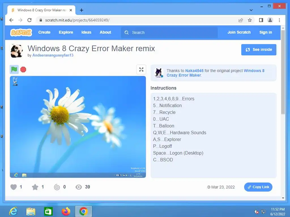The width and height of the screenshot is (290, 217).
Task: Click the panda author avatar
Action: 17,51
